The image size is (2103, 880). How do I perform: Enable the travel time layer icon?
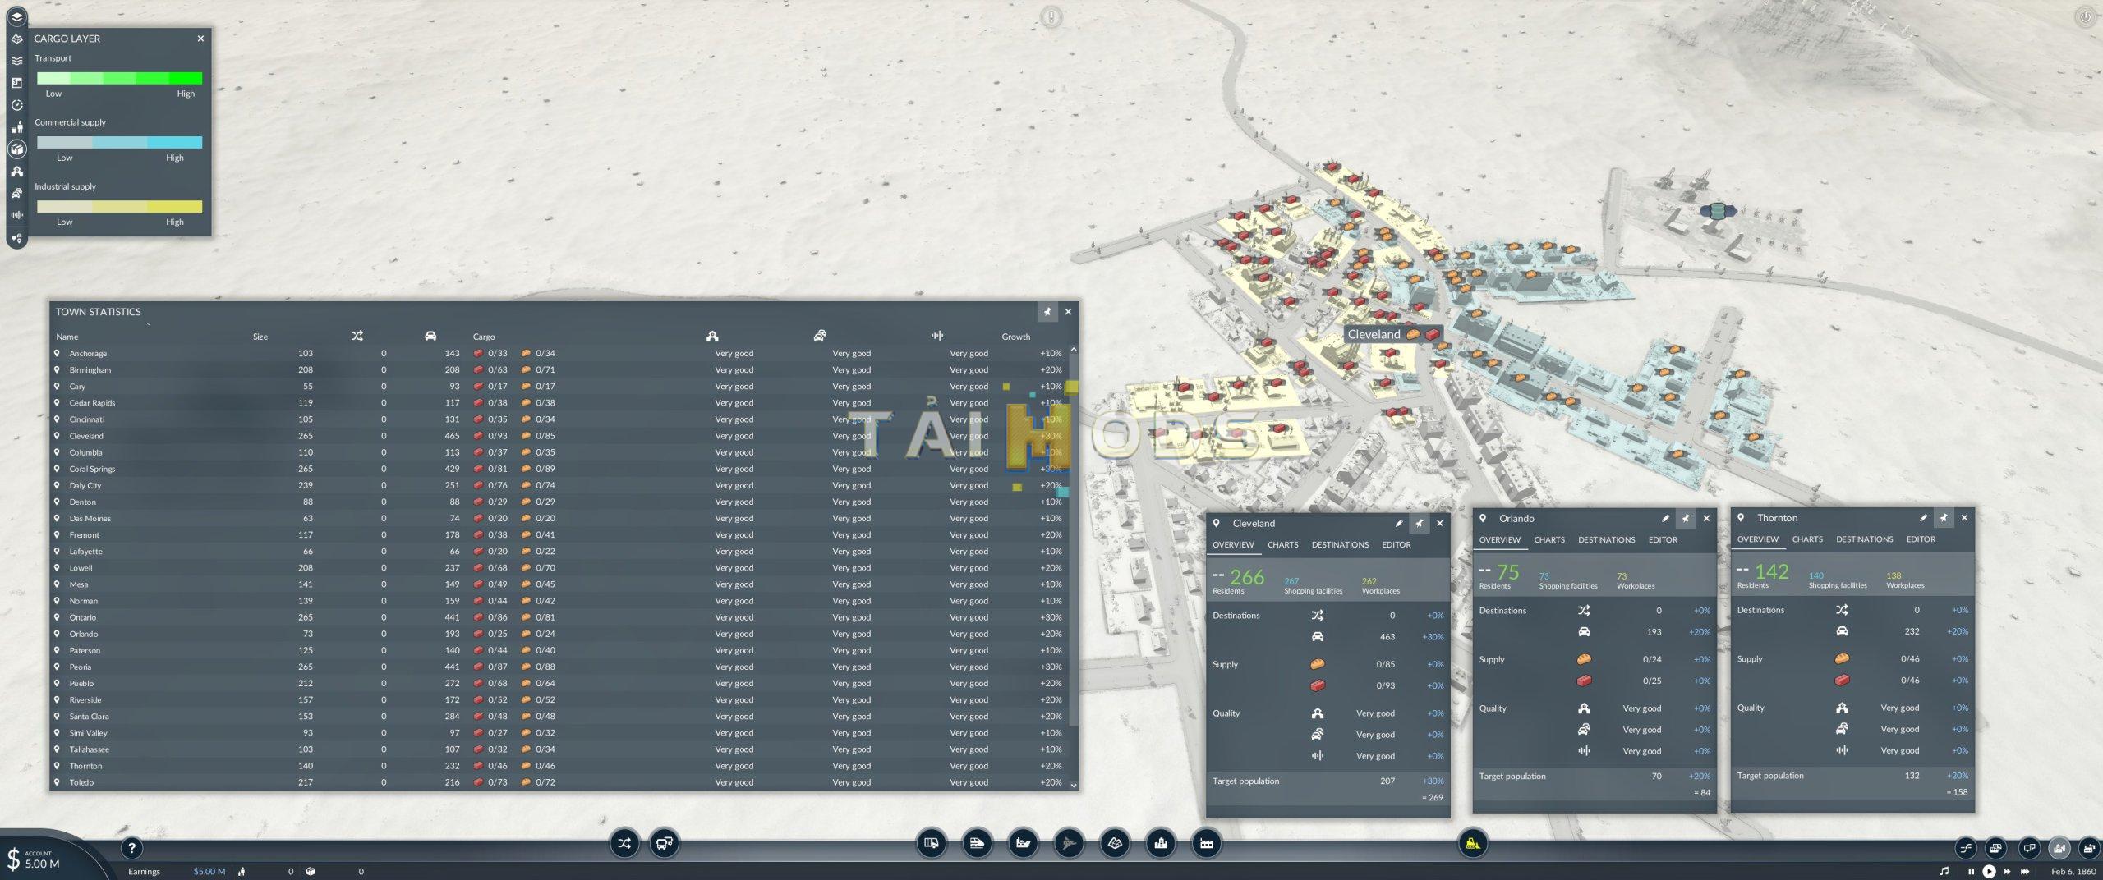pos(16,105)
